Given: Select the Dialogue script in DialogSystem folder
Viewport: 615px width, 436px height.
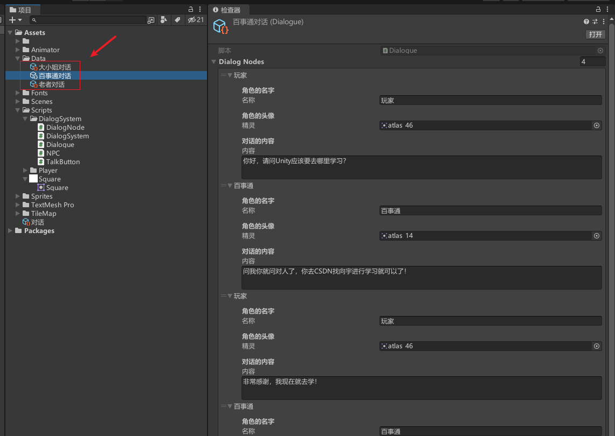Looking at the screenshot, I should (x=60, y=145).
